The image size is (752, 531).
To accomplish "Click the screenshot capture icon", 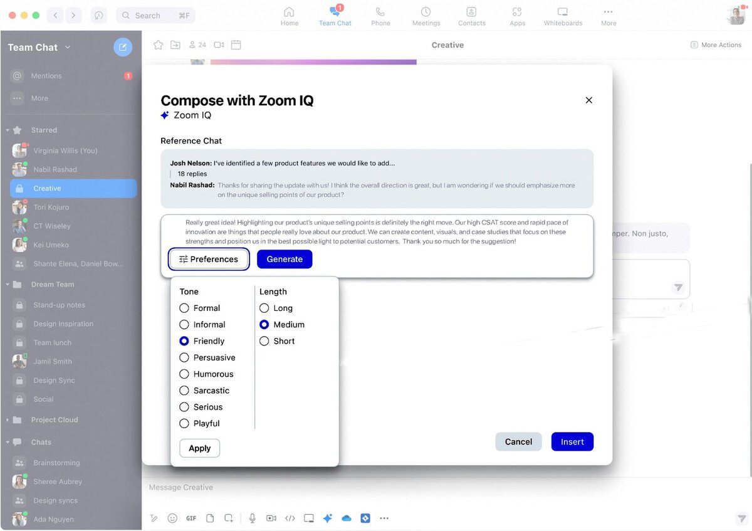I will click(x=229, y=518).
